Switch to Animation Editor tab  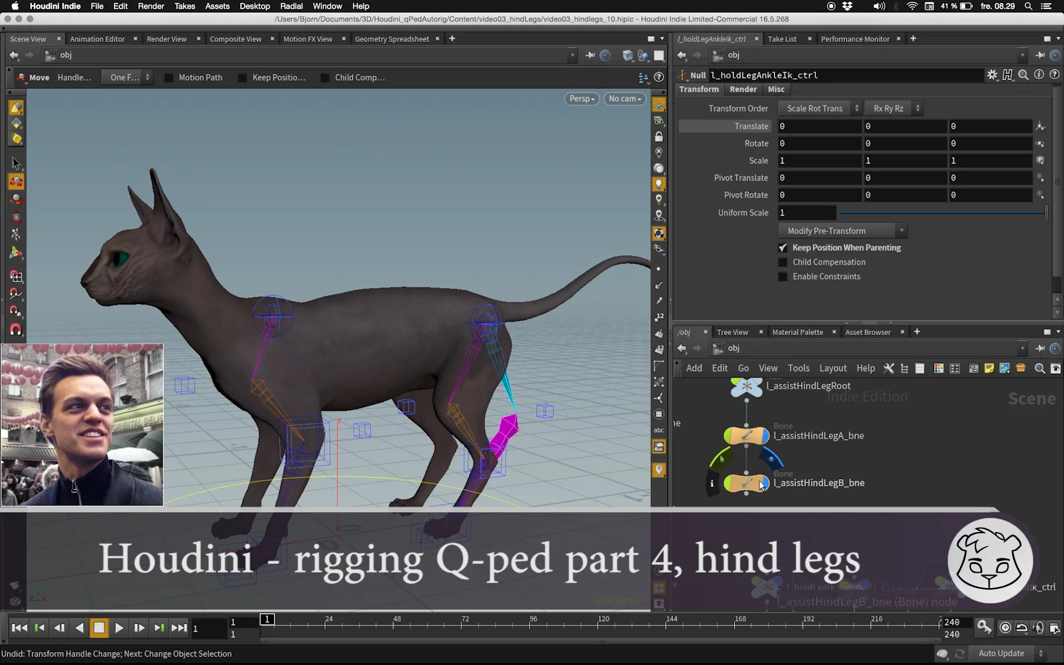97,39
